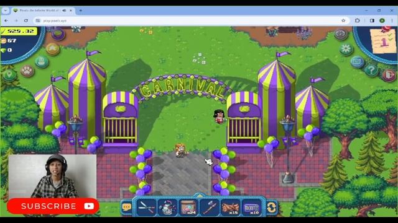Click the CARNIVAL arch sign
Image resolution: width=398 pixels, height=223 pixels.
pyautogui.click(x=182, y=89)
